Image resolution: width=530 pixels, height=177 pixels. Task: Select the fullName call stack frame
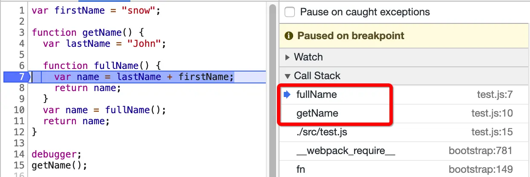[x=317, y=94]
